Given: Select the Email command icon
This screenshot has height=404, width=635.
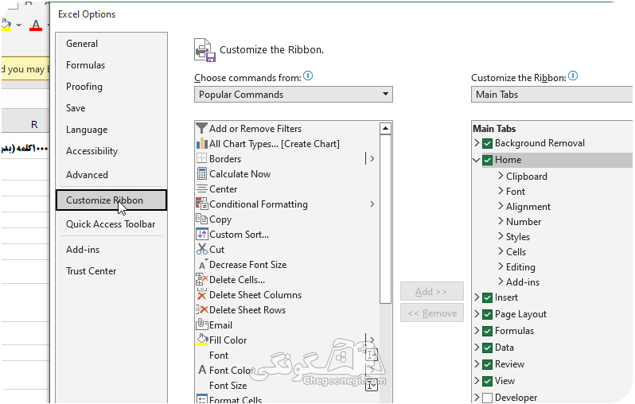Looking at the screenshot, I should coord(201,325).
